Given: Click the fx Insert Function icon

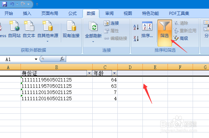Looking at the screenshot, I should 62,59.
